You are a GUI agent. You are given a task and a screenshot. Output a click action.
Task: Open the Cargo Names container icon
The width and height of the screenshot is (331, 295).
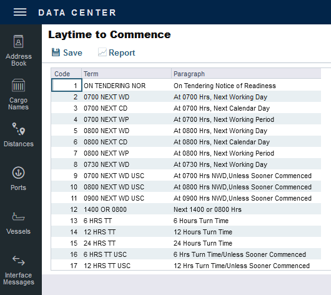pyautogui.click(x=18, y=85)
